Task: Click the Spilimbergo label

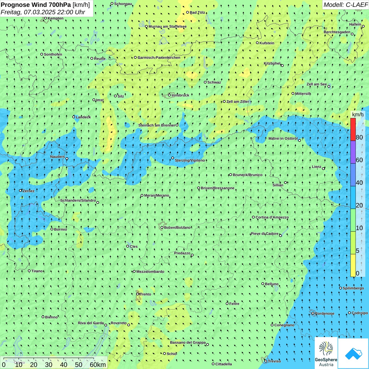Action: pos(353,288)
